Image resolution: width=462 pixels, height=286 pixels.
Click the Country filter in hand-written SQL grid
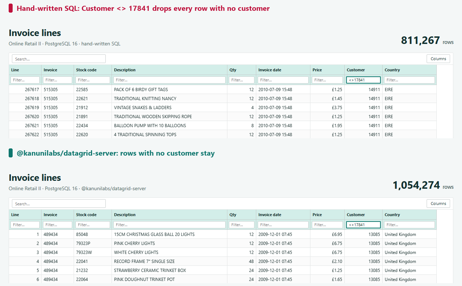tap(409, 80)
